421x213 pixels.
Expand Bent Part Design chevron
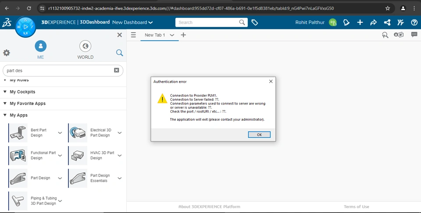click(x=60, y=133)
